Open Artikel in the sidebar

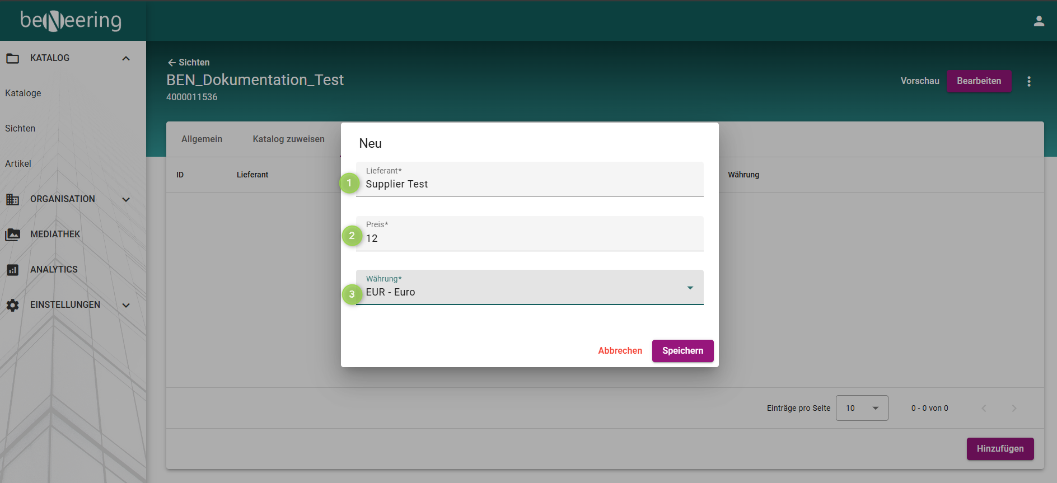pos(18,164)
